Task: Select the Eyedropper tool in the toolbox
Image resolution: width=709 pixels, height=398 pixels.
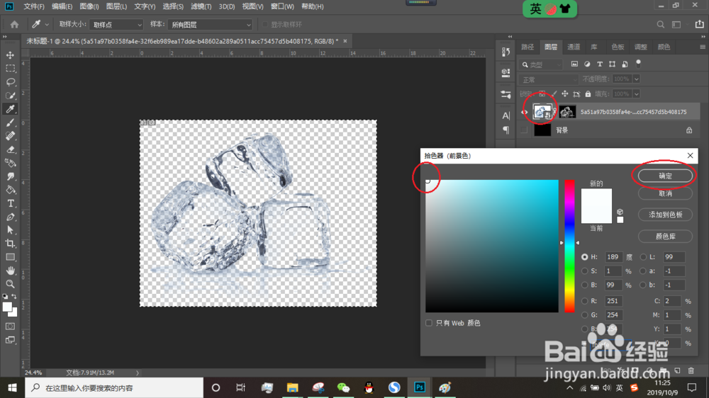Action: click(10, 109)
